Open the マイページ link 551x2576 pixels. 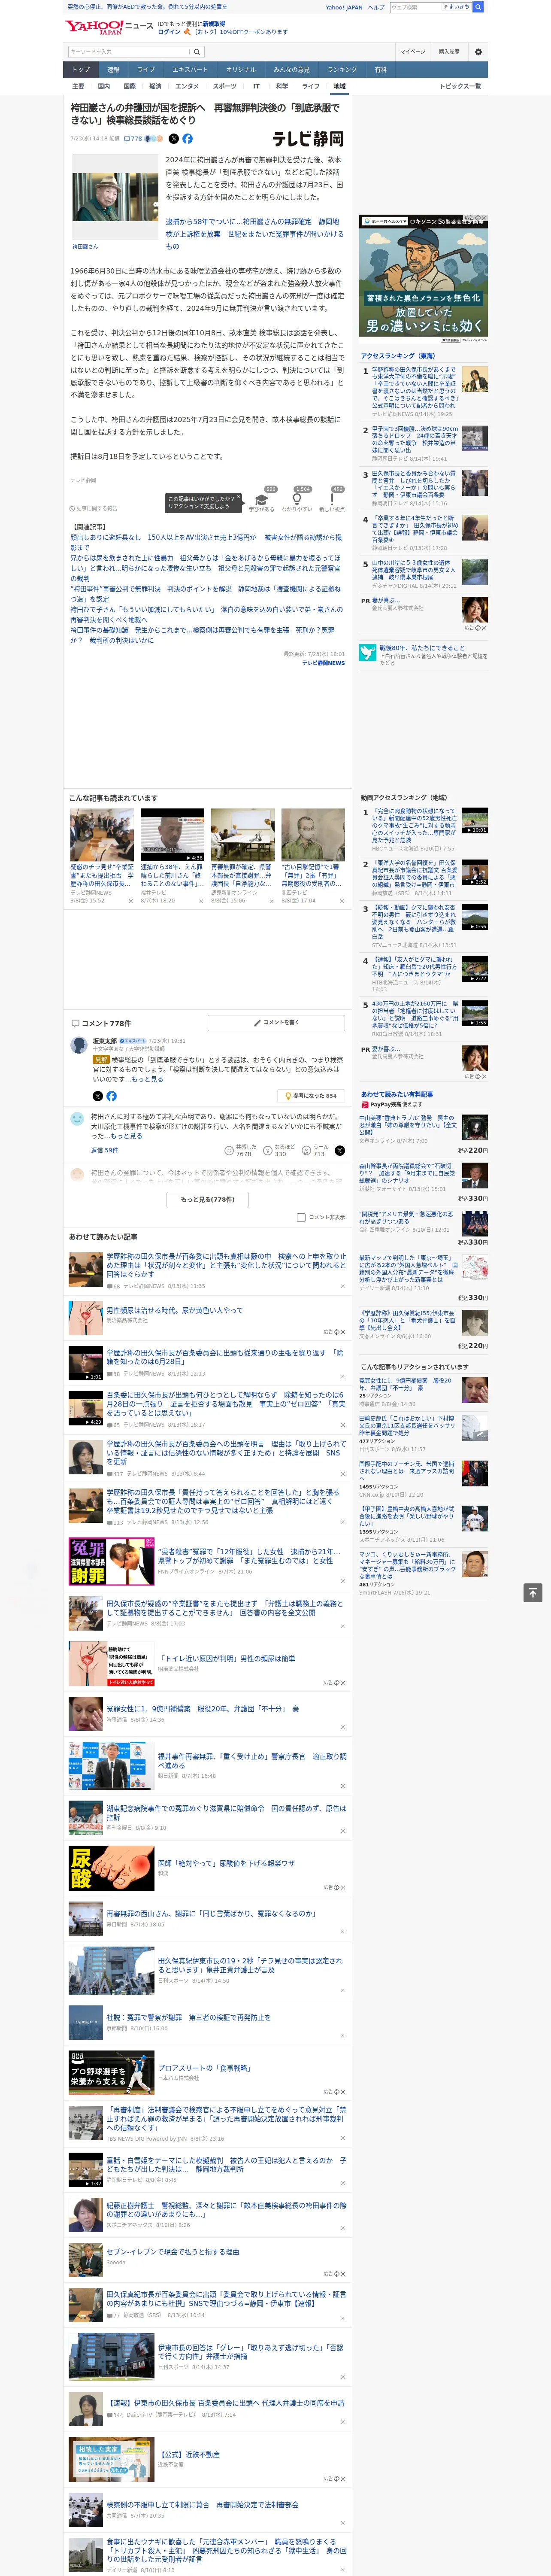413,51
